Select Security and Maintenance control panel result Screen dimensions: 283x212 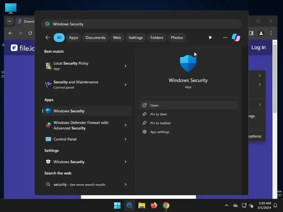tap(87, 84)
